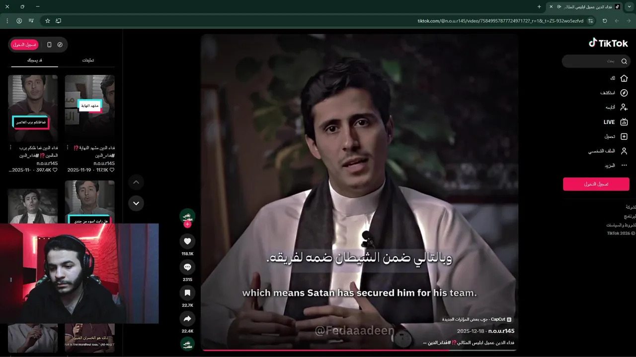View site information icon in address bar
This screenshot has height=357, width=636.
pyautogui.click(x=591, y=21)
